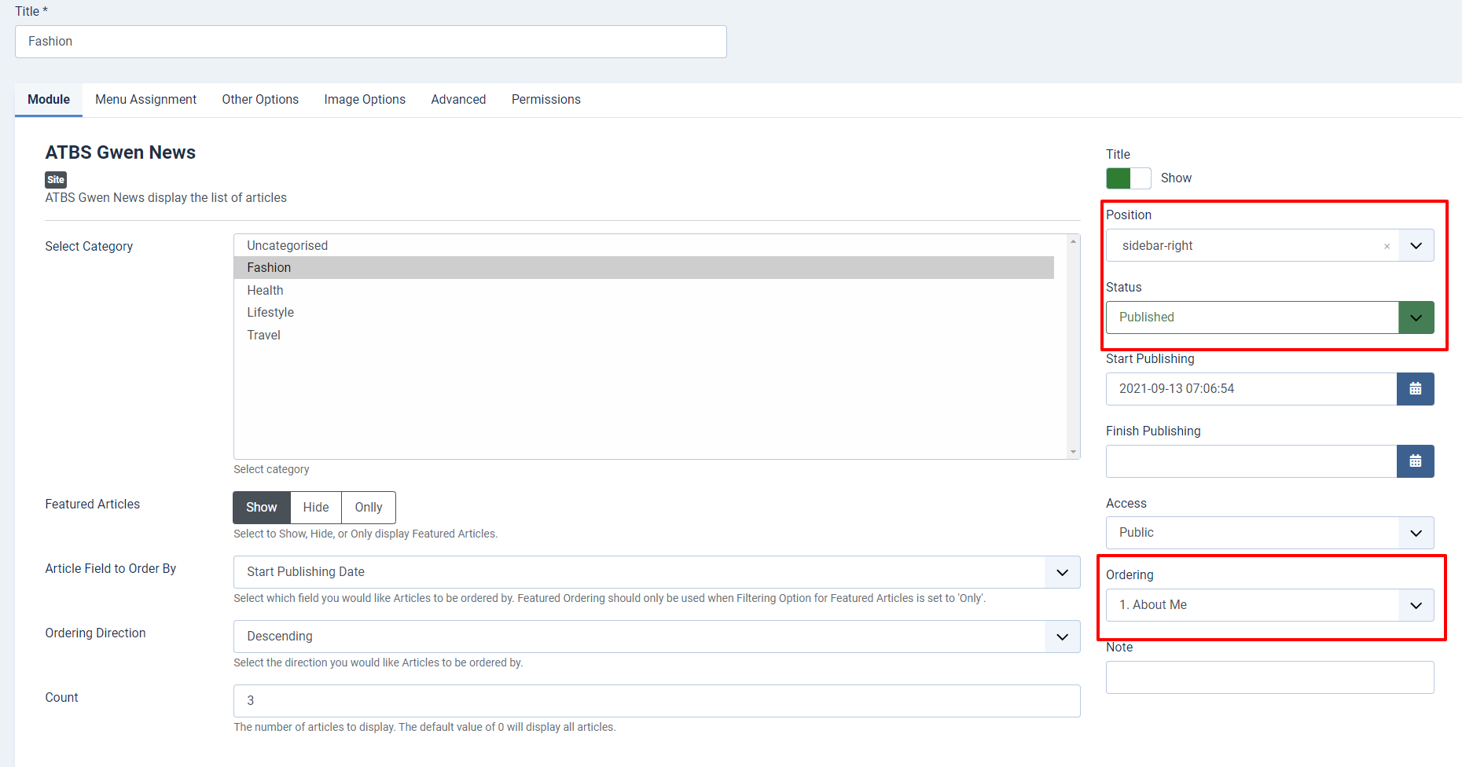Open the Status Published dropdown
The height and width of the screenshot is (767, 1462).
(x=1416, y=317)
